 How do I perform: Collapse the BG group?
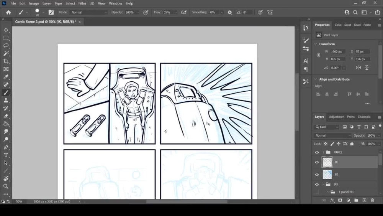tap(323, 185)
